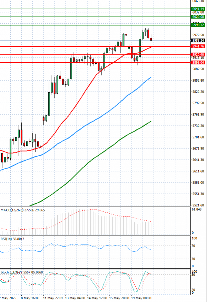The width and height of the screenshot is (207, 302).
Task: Click the 30 level on RSI scale
Action: coord(194,259)
